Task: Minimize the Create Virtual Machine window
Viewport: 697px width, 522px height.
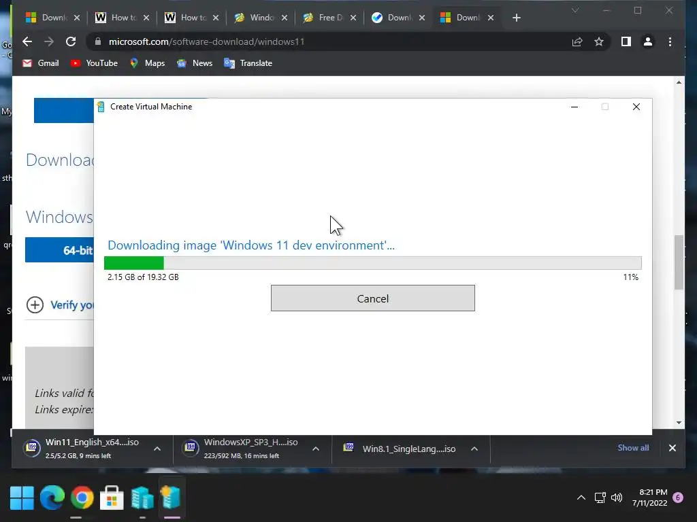Action: click(574, 107)
